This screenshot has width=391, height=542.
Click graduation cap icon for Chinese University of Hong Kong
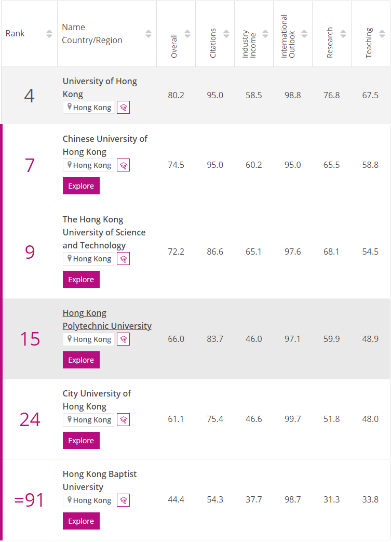click(x=123, y=165)
